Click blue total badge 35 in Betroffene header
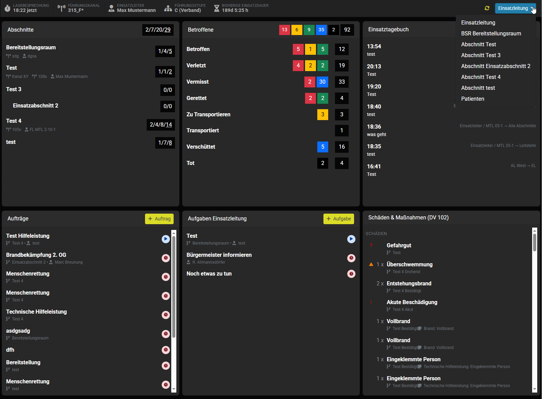Screen dimensions: 542x399 tap(321, 30)
